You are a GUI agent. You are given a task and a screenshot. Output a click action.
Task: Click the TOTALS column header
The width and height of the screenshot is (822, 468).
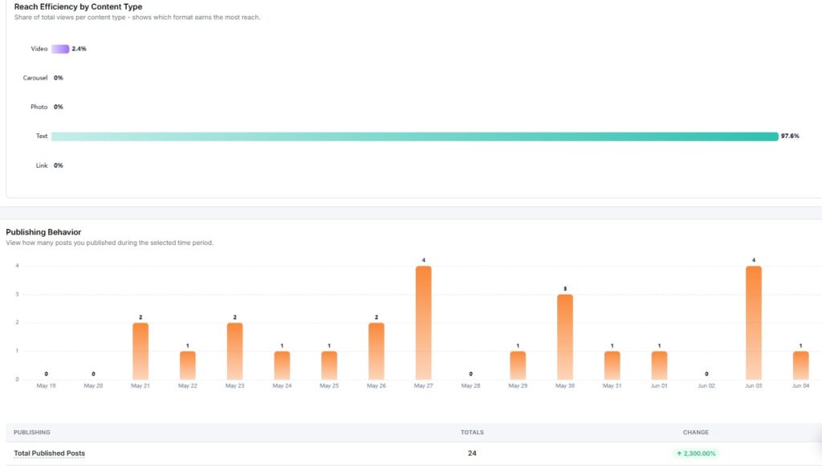[x=472, y=433]
